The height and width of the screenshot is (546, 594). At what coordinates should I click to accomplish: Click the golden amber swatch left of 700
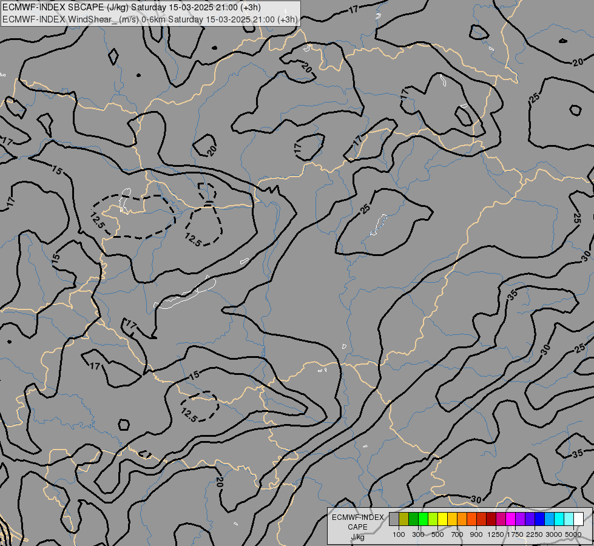[x=452, y=519]
